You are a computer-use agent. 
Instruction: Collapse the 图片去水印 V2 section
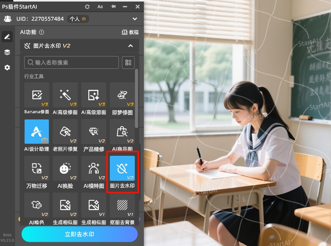tap(130, 46)
